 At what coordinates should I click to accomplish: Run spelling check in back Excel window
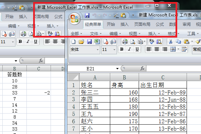click(x=50, y=33)
